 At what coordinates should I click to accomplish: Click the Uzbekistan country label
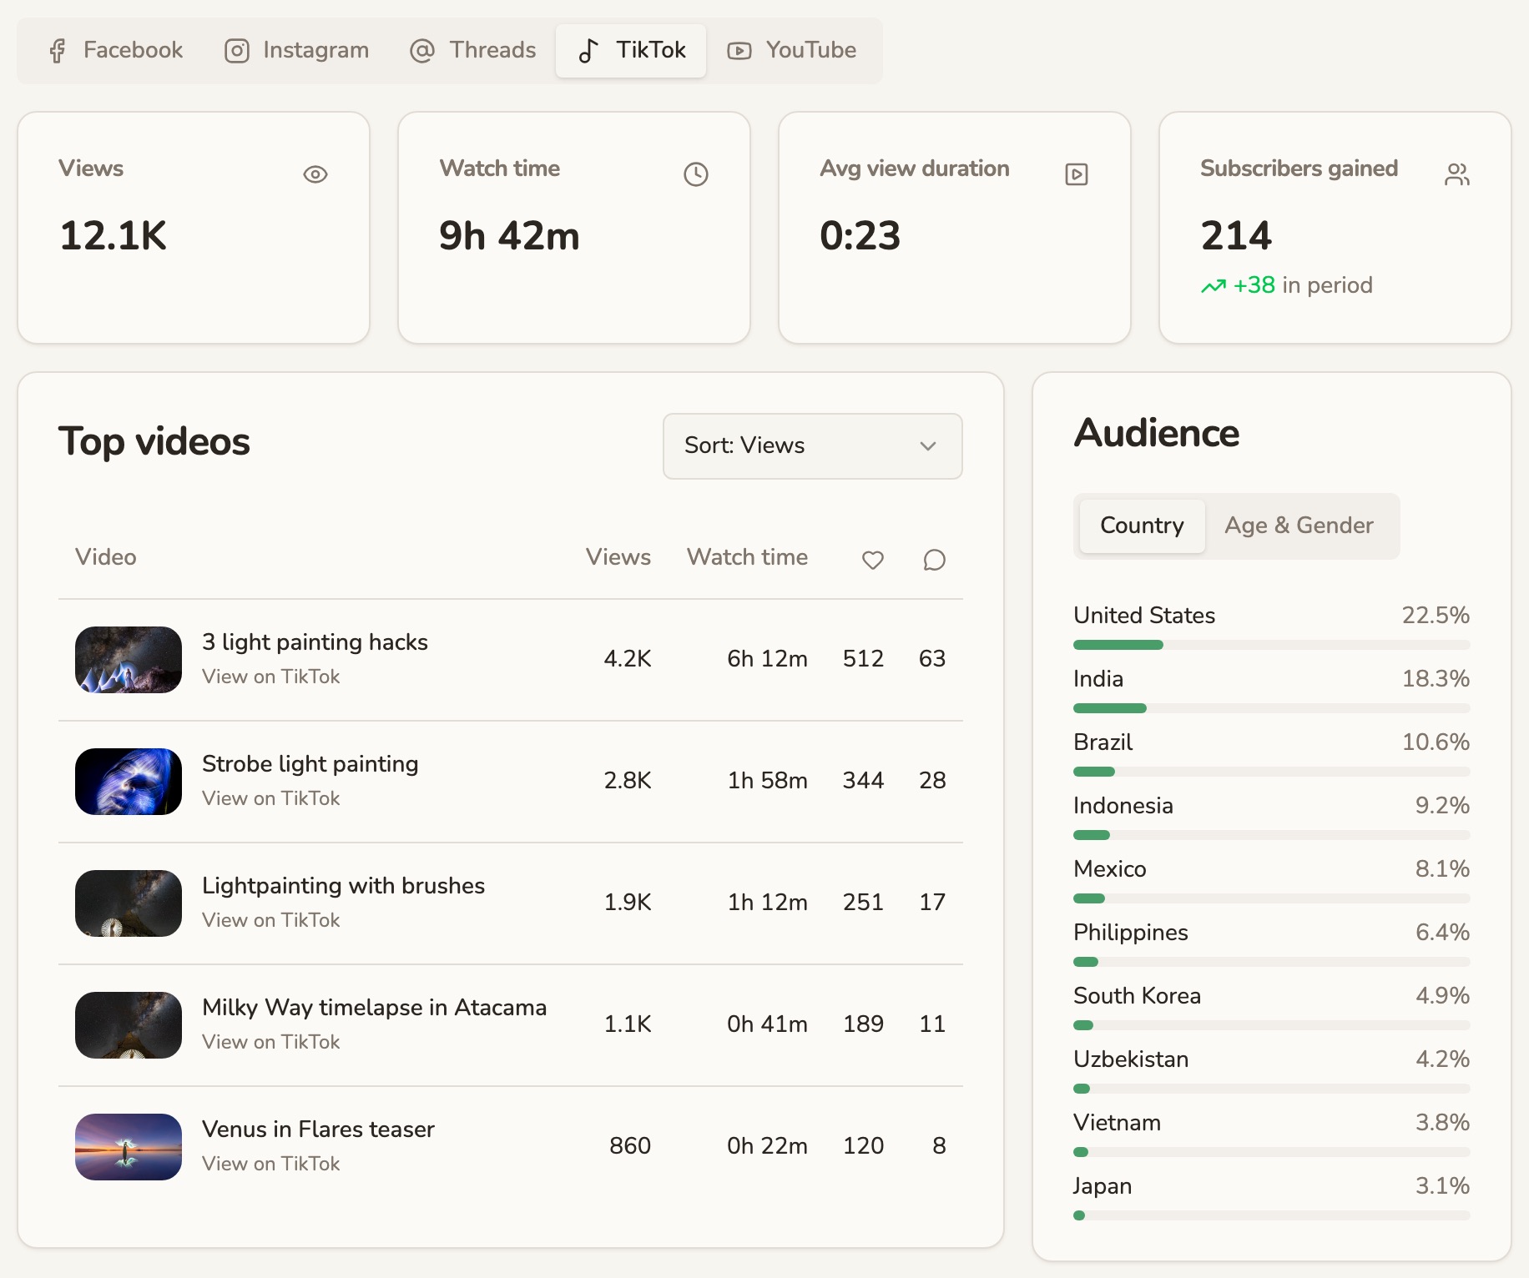(x=1132, y=1059)
